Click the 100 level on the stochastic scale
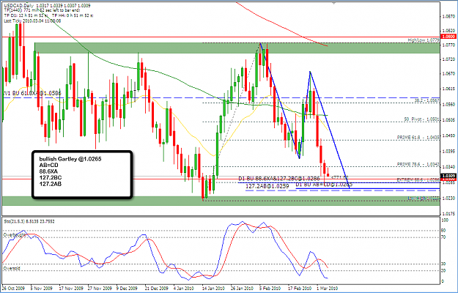 coord(443,220)
